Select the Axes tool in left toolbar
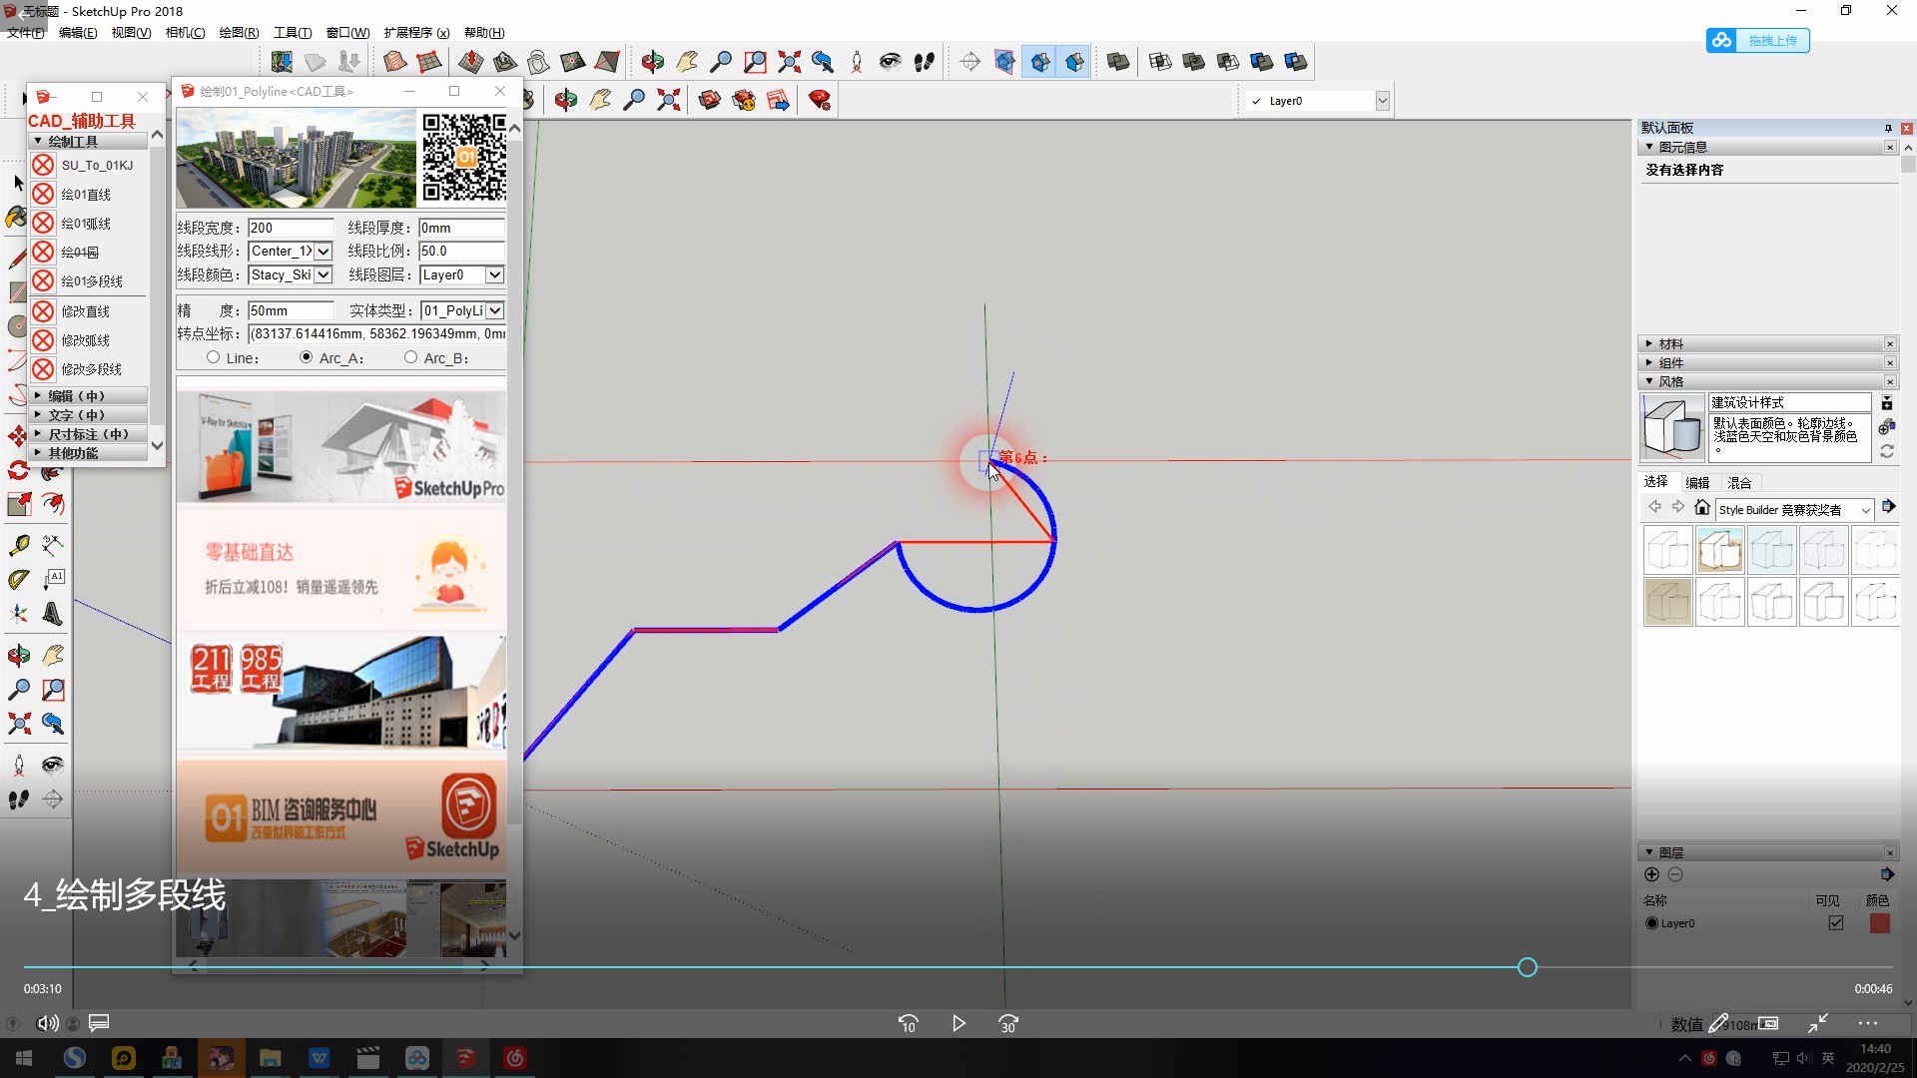The image size is (1917, 1078). coord(18,613)
